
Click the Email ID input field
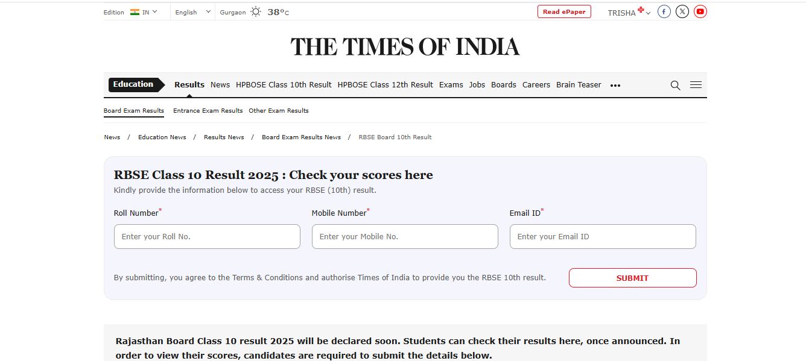point(603,237)
